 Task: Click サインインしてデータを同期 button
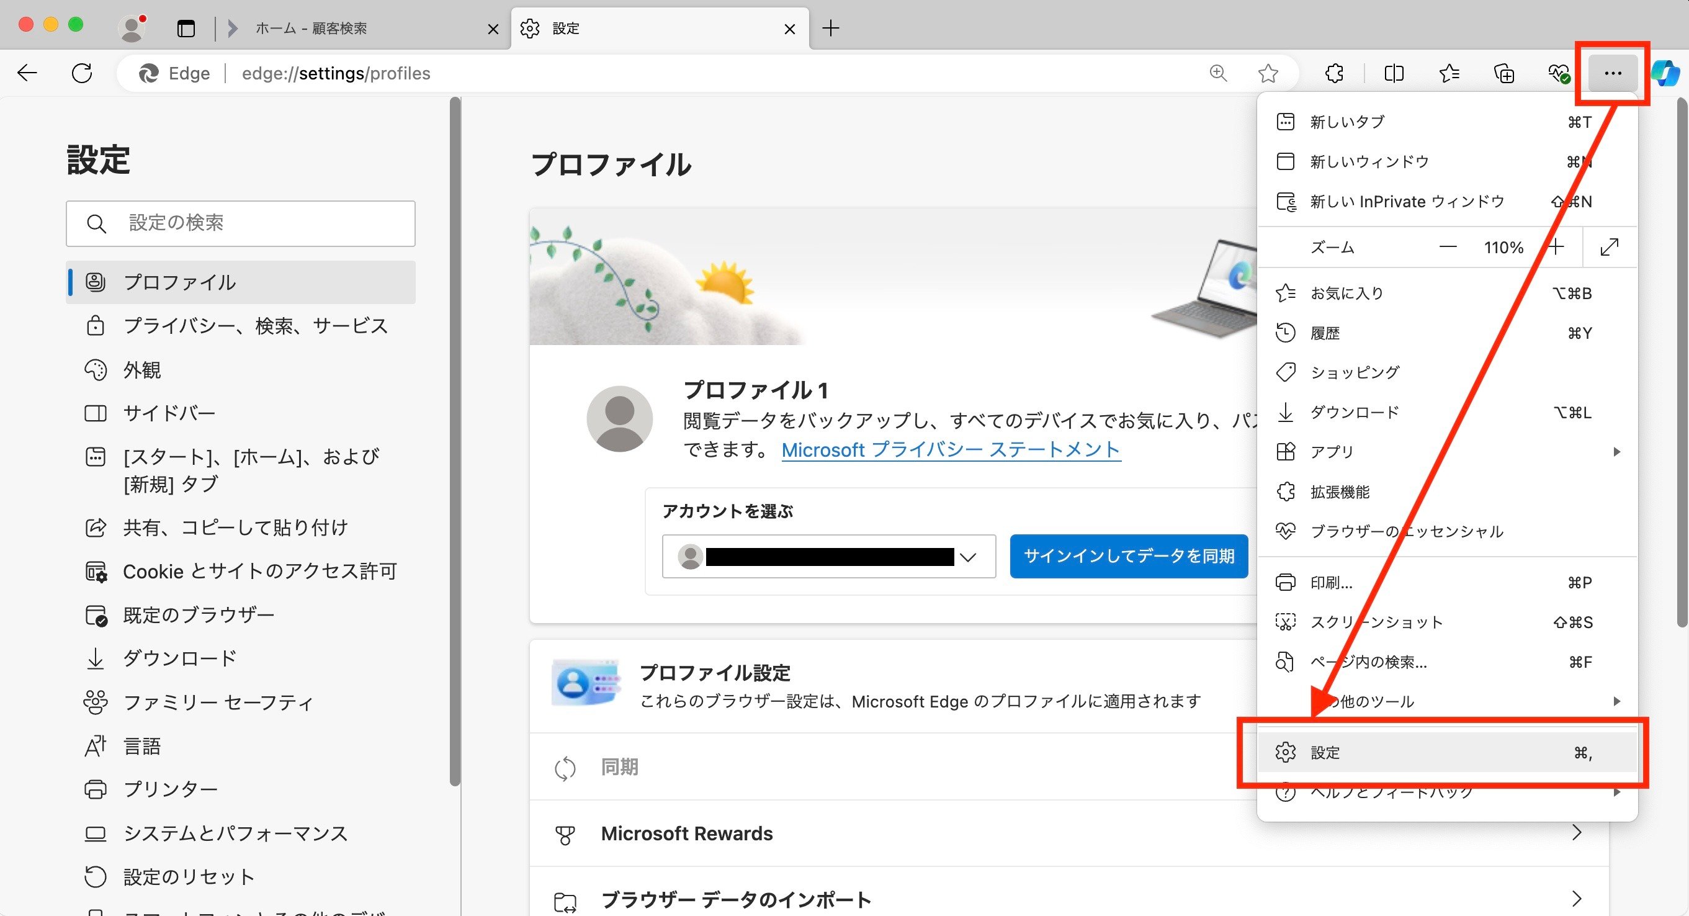[x=1129, y=556]
